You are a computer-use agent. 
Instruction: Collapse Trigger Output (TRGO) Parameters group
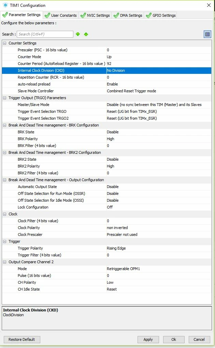(x=5, y=98)
